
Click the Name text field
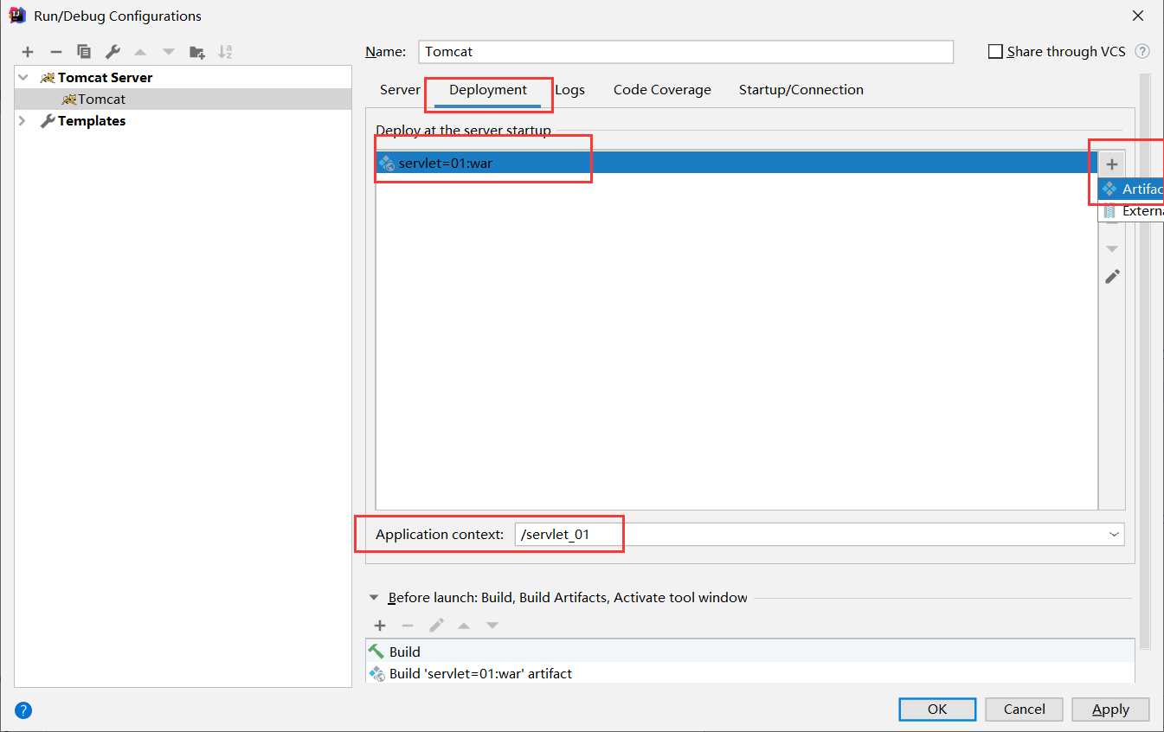click(x=685, y=52)
